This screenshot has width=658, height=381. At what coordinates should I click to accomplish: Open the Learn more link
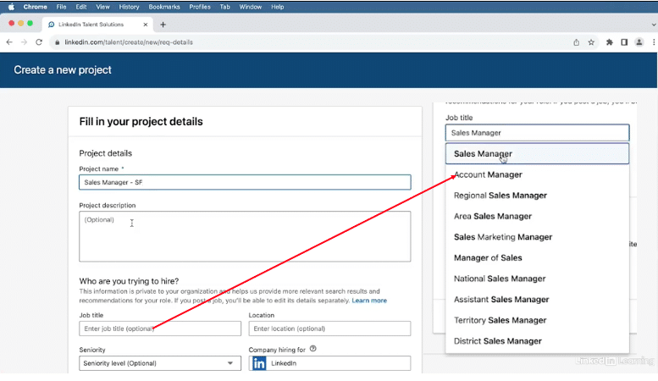coord(369,301)
